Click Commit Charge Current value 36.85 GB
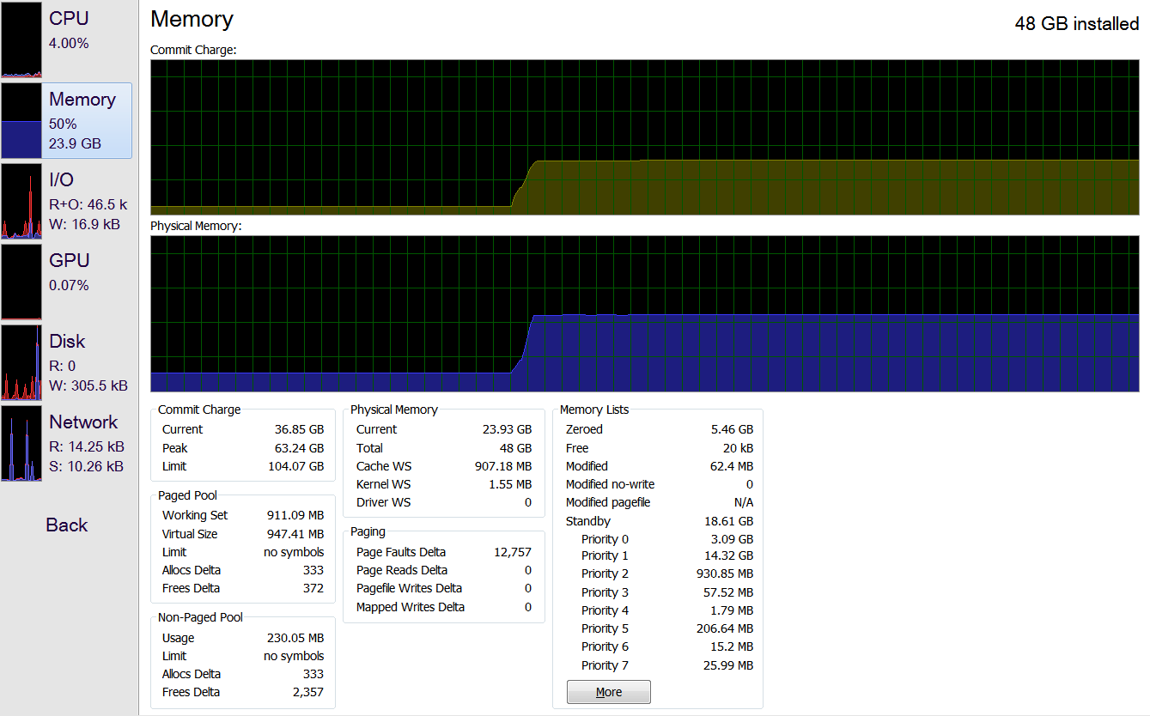The width and height of the screenshot is (1150, 716). pos(299,429)
